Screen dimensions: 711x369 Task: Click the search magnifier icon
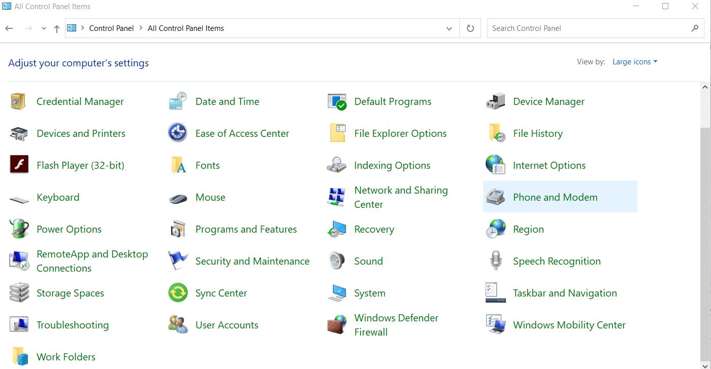click(695, 28)
